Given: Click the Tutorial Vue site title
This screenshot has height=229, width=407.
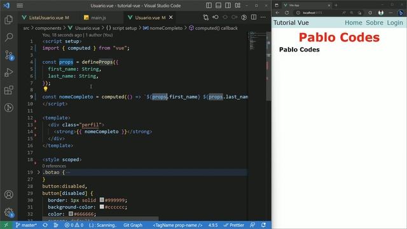Looking at the screenshot, I should pyautogui.click(x=291, y=23).
